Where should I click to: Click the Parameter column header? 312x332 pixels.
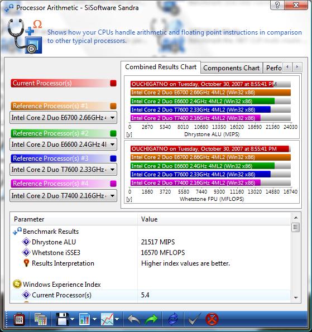(x=74, y=219)
